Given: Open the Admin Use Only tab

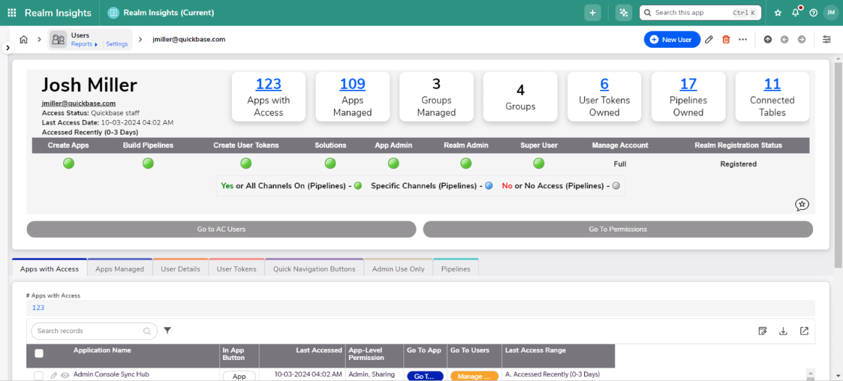Looking at the screenshot, I should click(398, 269).
